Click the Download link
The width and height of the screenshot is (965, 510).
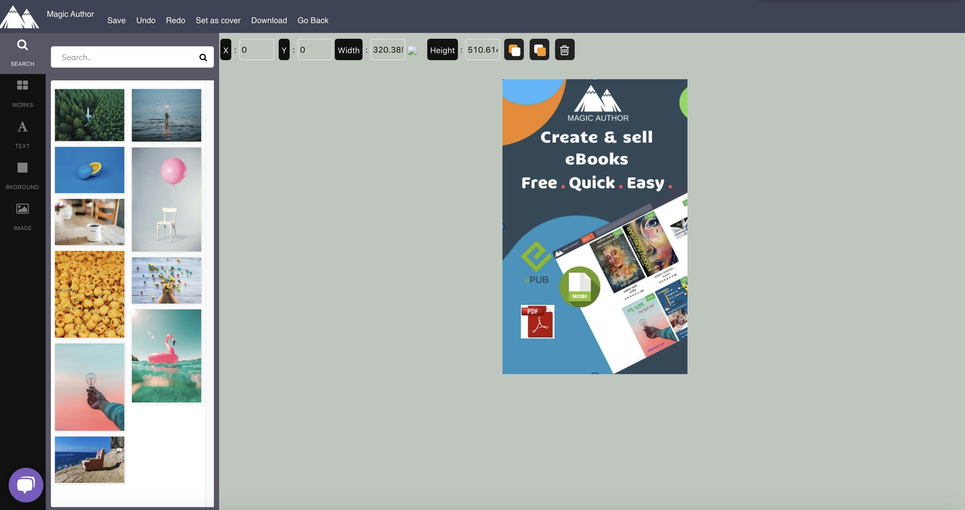click(269, 20)
